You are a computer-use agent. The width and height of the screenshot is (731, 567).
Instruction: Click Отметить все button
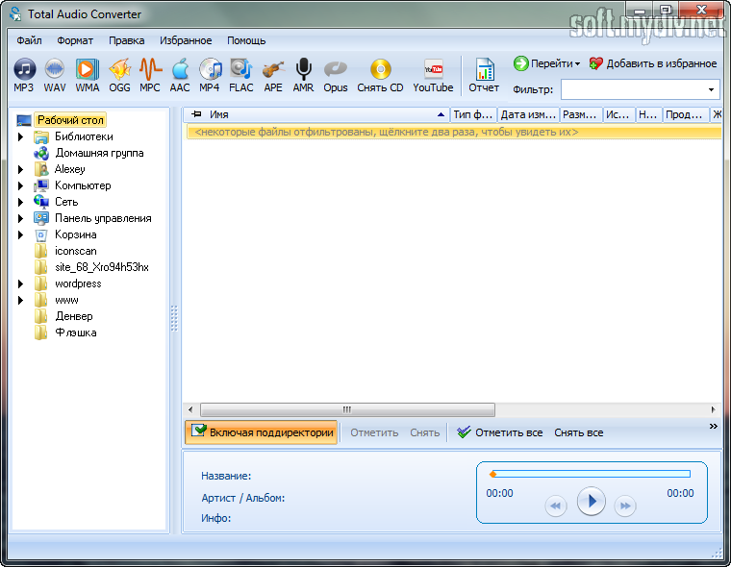point(500,432)
